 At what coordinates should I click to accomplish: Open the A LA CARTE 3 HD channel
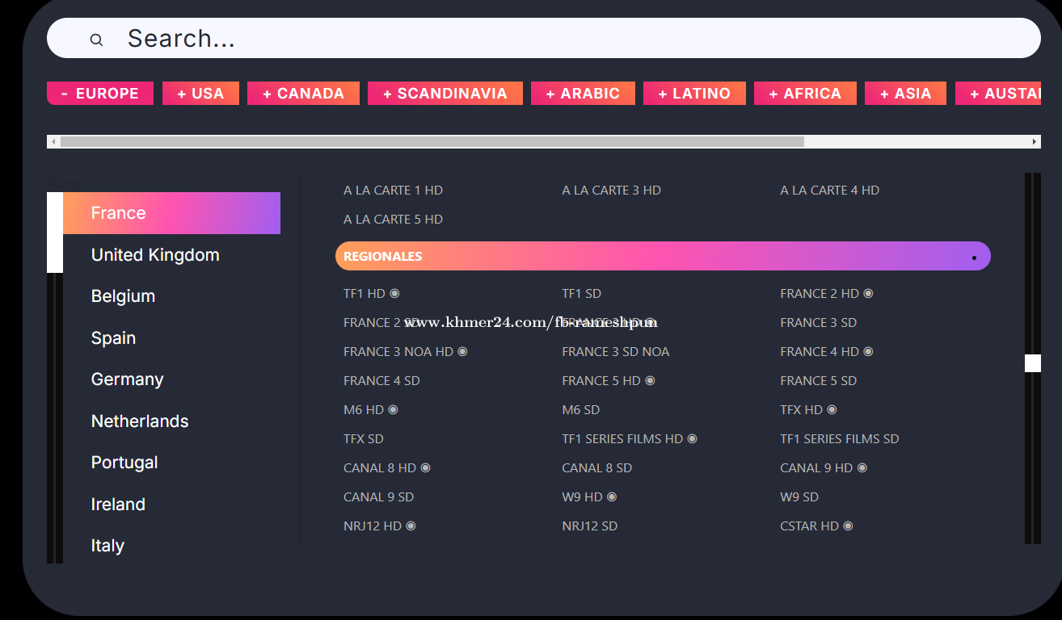pyautogui.click(x=611, y=191)
